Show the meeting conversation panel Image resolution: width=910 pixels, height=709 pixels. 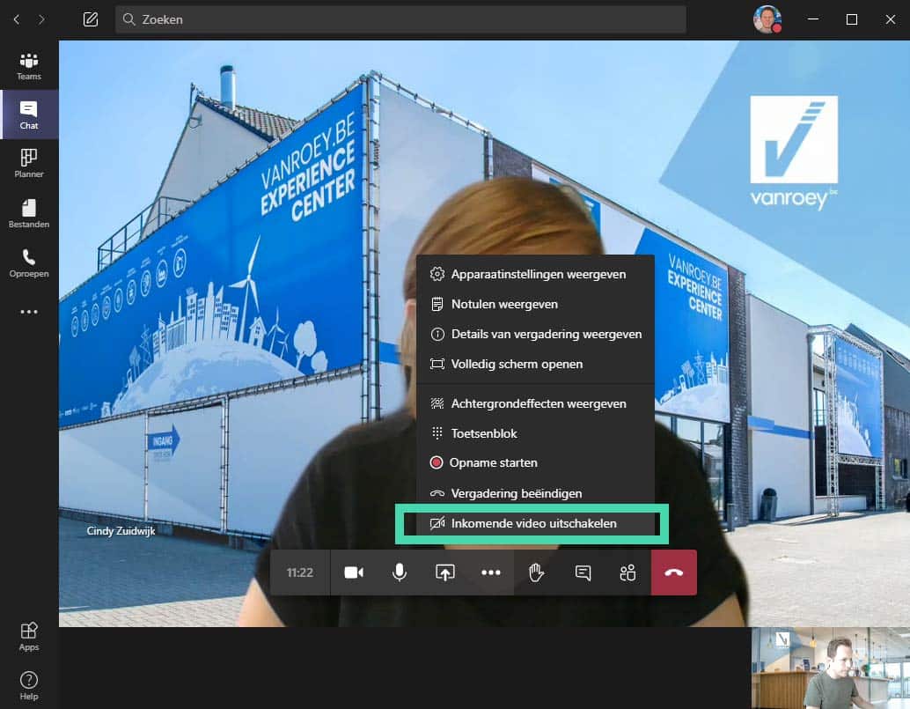pyautogui.click(x=582, y=572)
